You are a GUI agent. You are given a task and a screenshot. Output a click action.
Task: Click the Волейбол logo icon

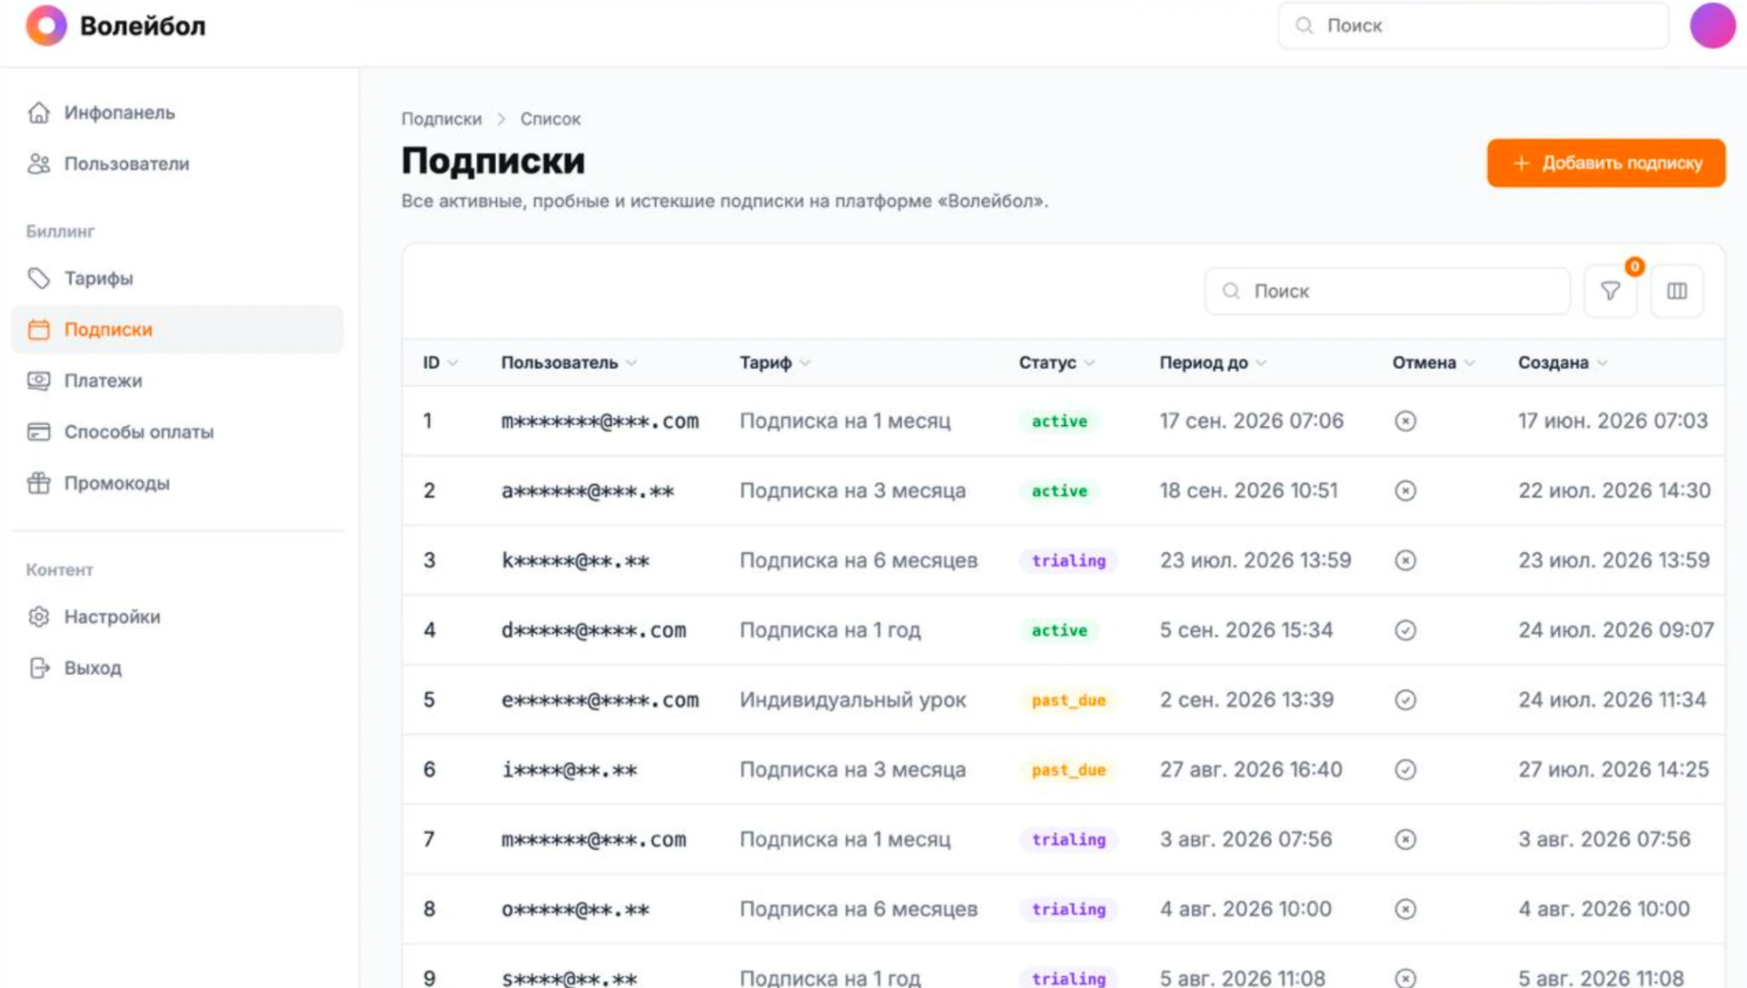tap(46, 25)
